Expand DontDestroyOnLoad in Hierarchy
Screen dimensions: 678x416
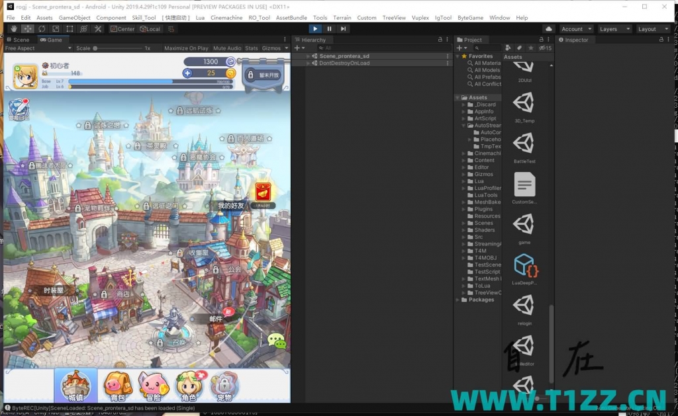pyautogui.click(x=308, y=63)
